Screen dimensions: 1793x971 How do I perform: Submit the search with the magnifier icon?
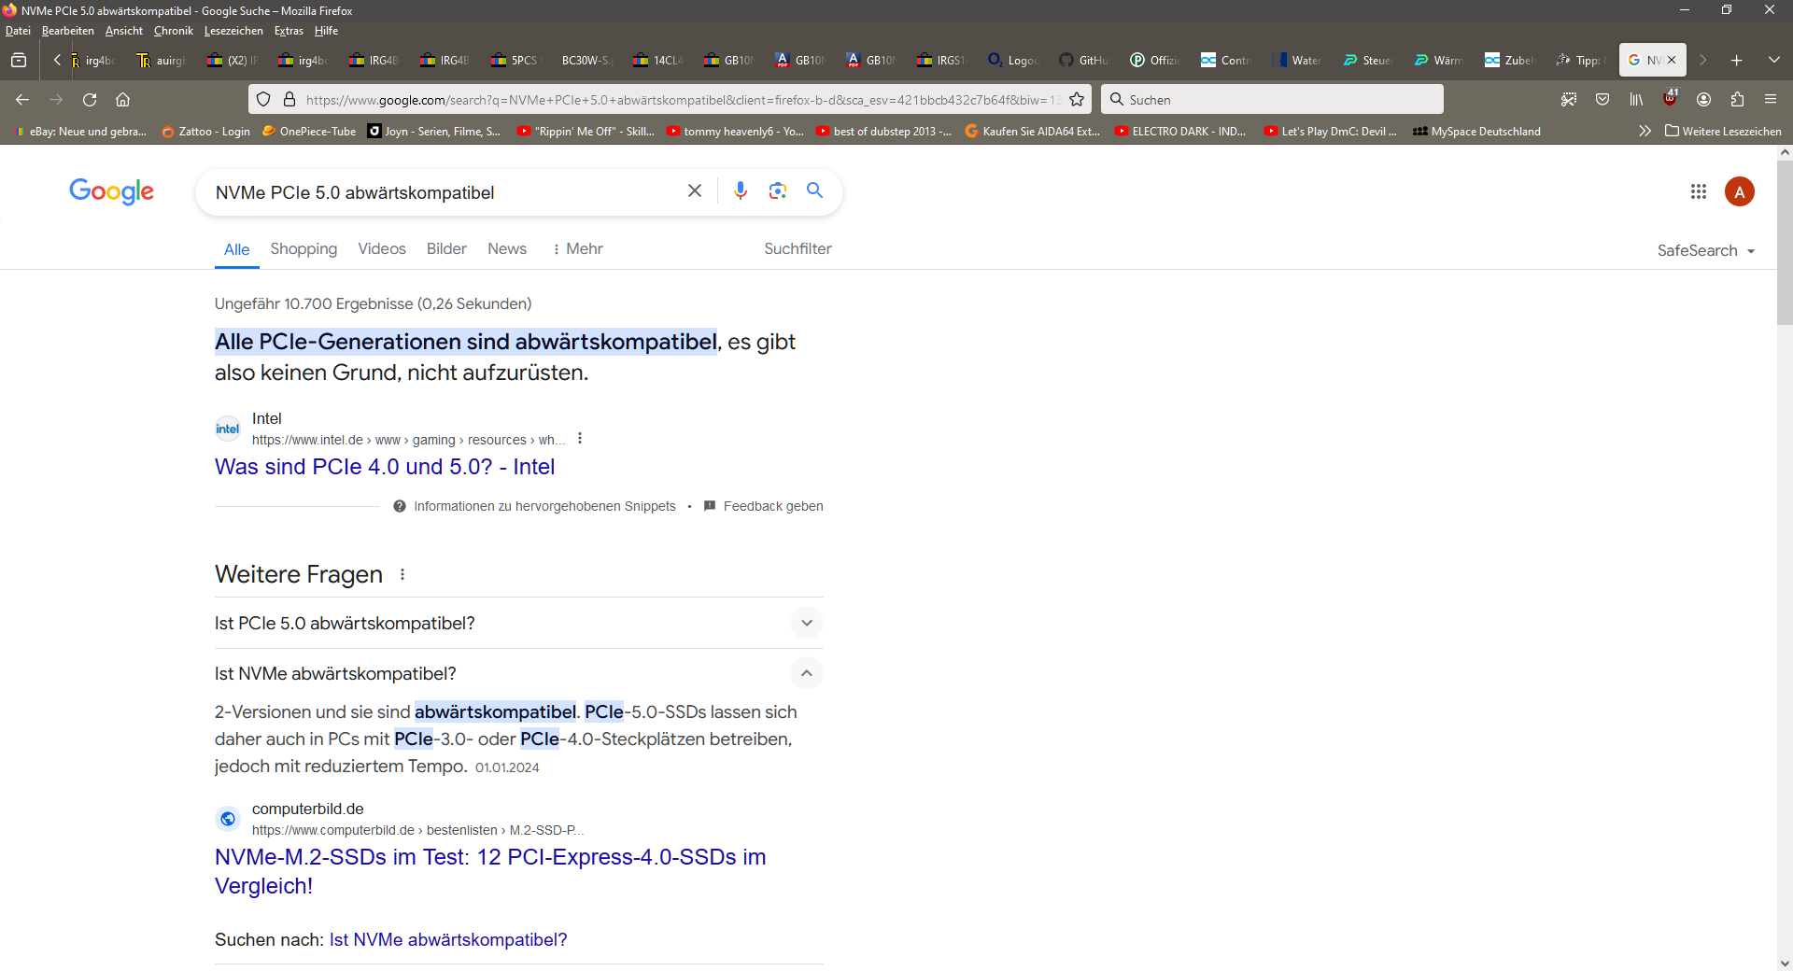click(x=815, y=190)
